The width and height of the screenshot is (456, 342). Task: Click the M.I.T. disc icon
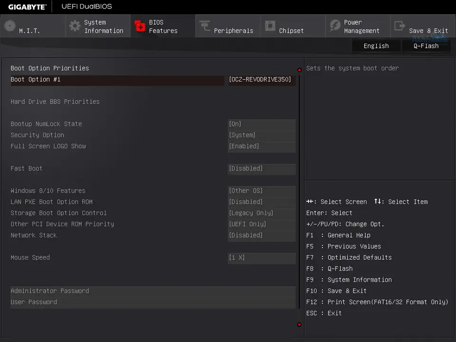(x=10, y=26)
